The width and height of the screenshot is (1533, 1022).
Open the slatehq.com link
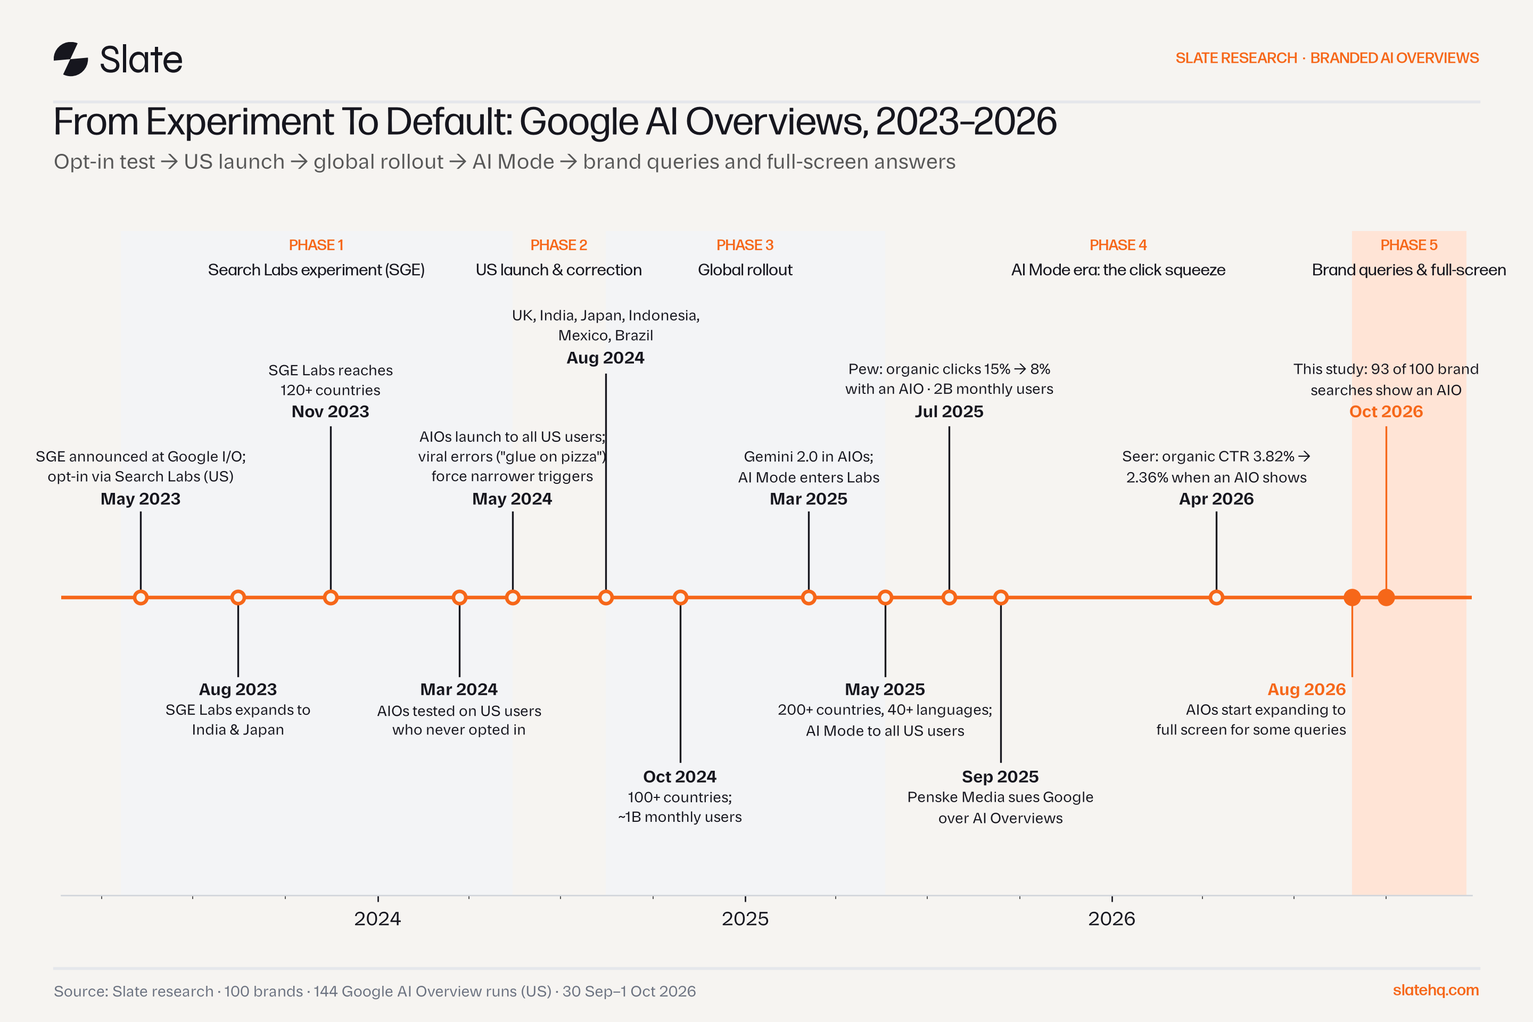tap(1435, 990)
